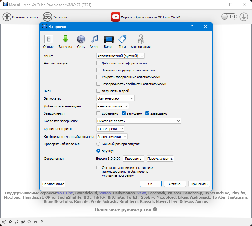Click the clock history icon in bottom bar
The height and width of the screenshot is (226, 252).
tap(29, 222)
